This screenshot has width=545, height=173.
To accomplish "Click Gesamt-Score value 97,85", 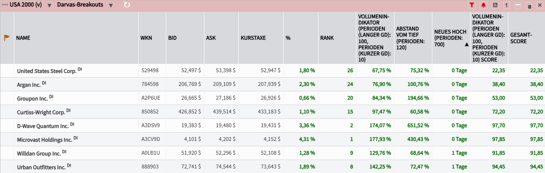I will coord(536,139).
